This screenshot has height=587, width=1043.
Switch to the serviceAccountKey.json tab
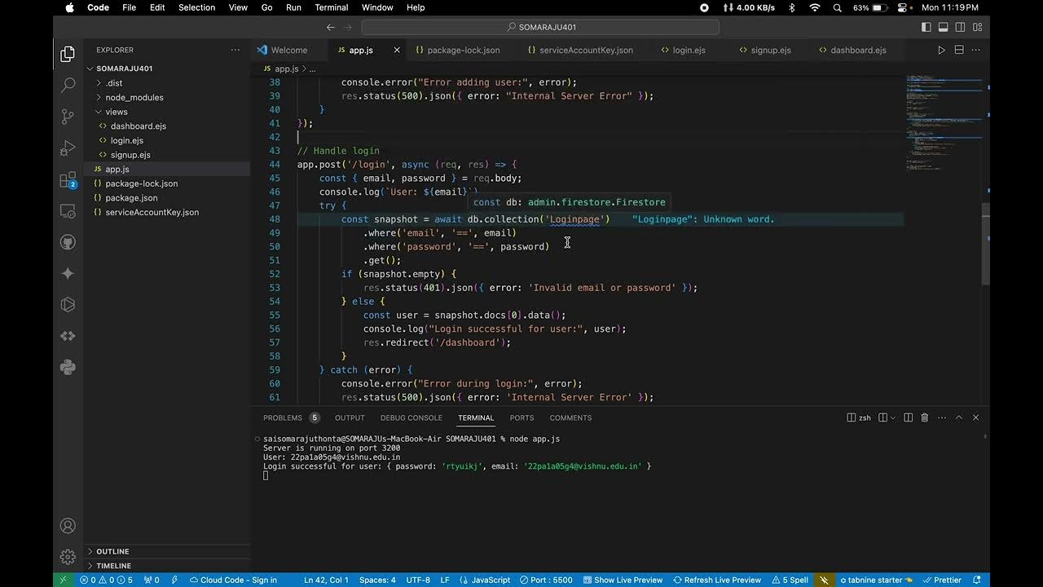[x=580, y=50]
